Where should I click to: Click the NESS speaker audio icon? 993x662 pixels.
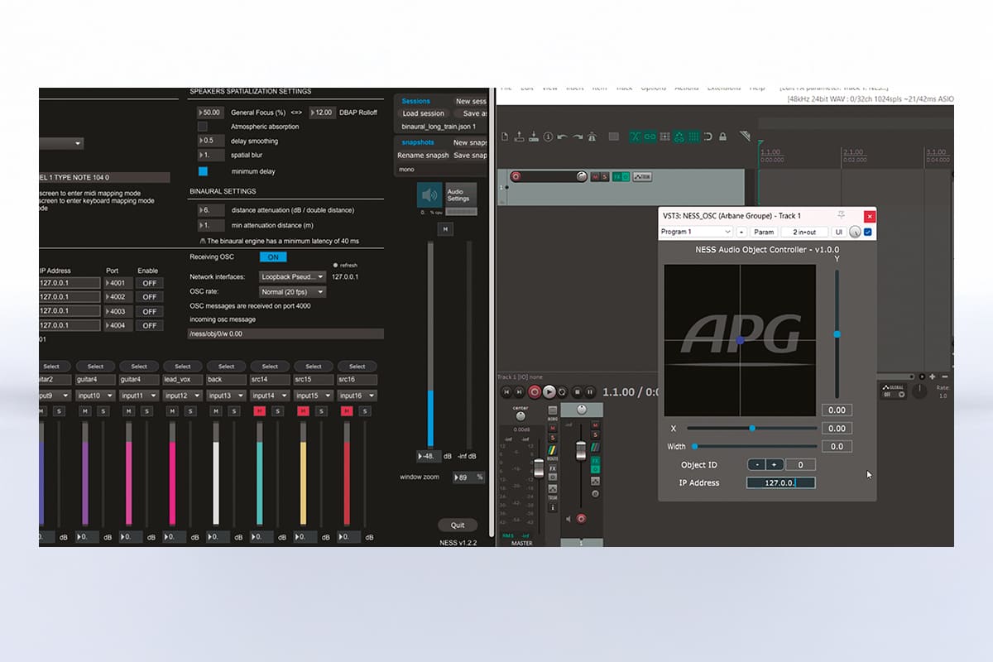(x=429, y=195)
